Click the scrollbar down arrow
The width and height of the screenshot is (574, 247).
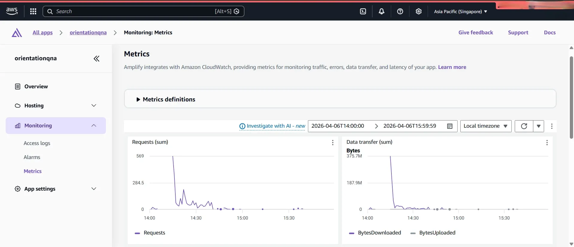coord(571,244)
